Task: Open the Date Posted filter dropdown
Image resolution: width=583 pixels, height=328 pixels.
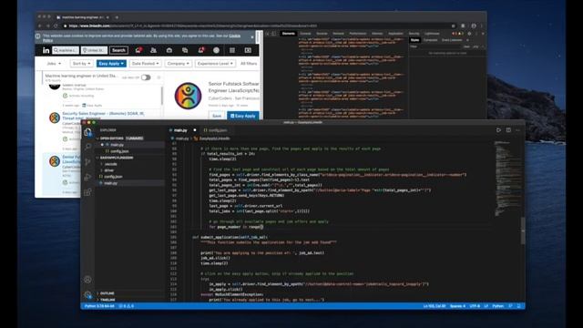Action: [x=146, y=64]
